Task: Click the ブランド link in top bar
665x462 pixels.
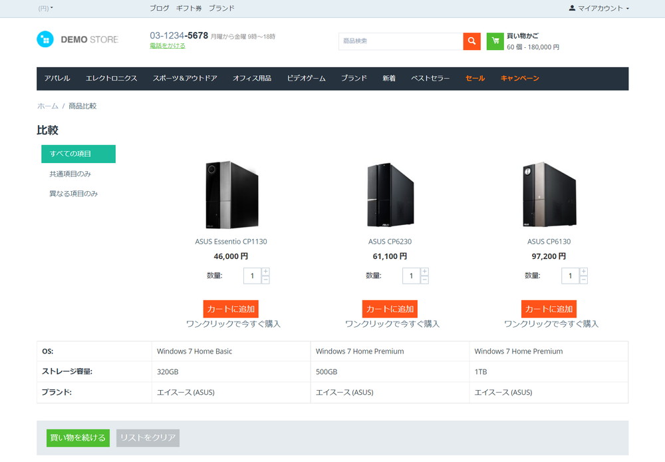Action: 221,8
